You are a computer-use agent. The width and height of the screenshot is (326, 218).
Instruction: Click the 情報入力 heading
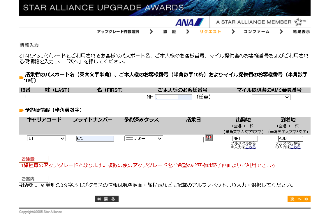pyautogui.click(x=29, y=45)
